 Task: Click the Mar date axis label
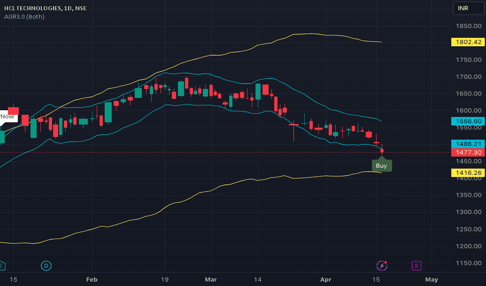[x=211, y=280]
